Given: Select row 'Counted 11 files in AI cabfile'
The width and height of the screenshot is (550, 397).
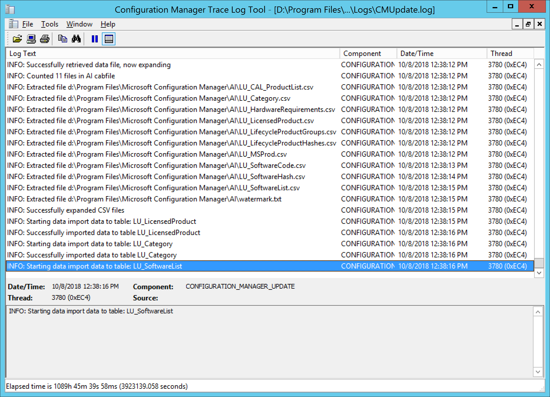Looking at the screenshot, I should click(x=270, y=76).
